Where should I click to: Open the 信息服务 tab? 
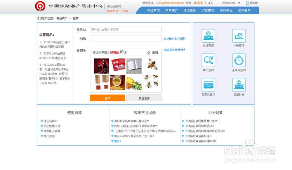pos(245,10)
